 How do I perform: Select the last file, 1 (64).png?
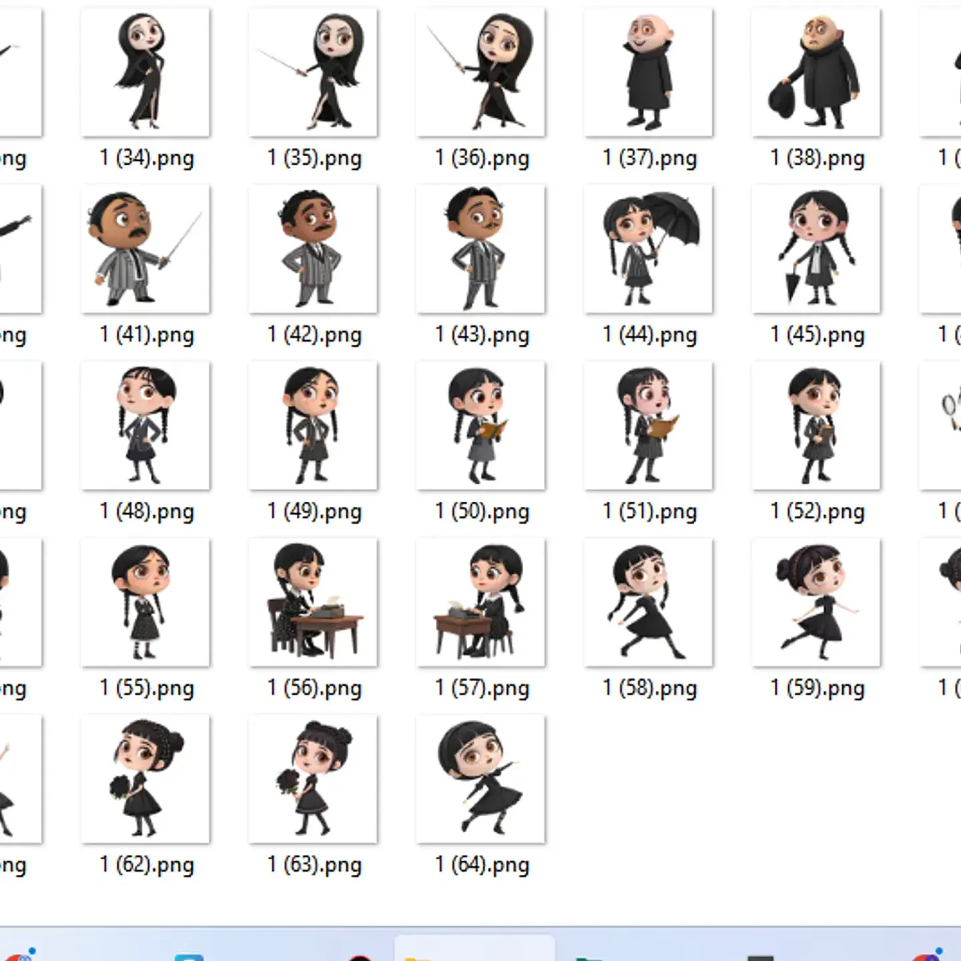click(x=480, y=779)
